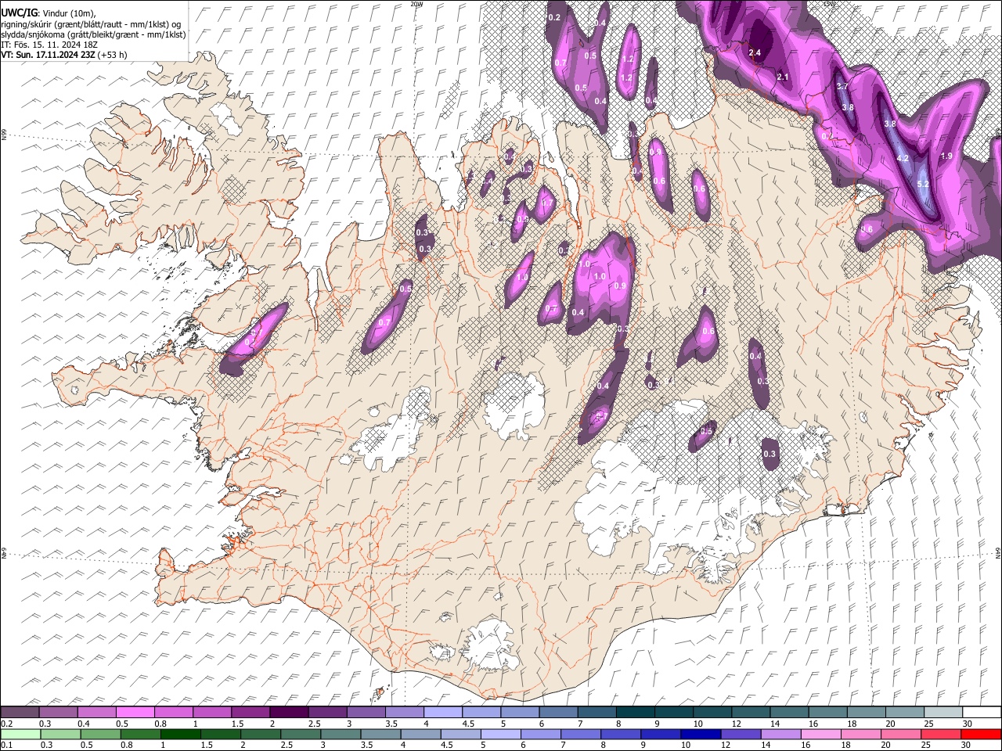Click the bright pink 0.5 snow legend swatch
This screenshot has width=1002, height=751.
tap(135, 712)
